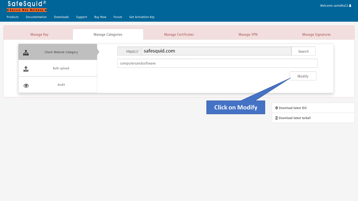Click the Download latest ISO disc icon
The width and height of the screenshot is (358, 201).
click(x=277, y=108)
